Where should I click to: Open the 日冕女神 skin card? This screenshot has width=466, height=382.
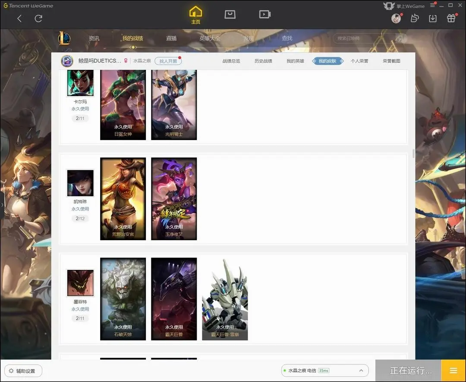coord(123,105)
